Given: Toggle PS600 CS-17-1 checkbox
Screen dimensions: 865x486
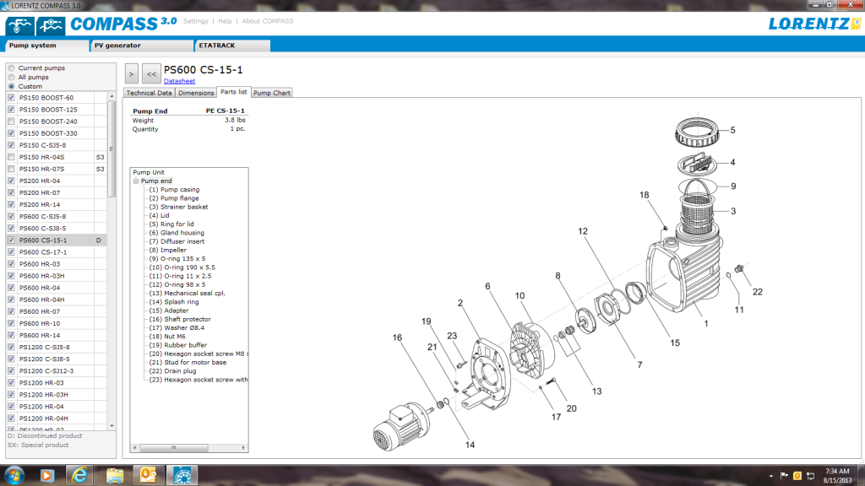Looking at the screenshot, I should [x=11, y=251].
